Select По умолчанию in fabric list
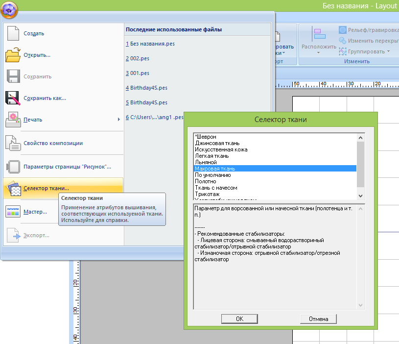The image size is (399, 344). (275, 175)
